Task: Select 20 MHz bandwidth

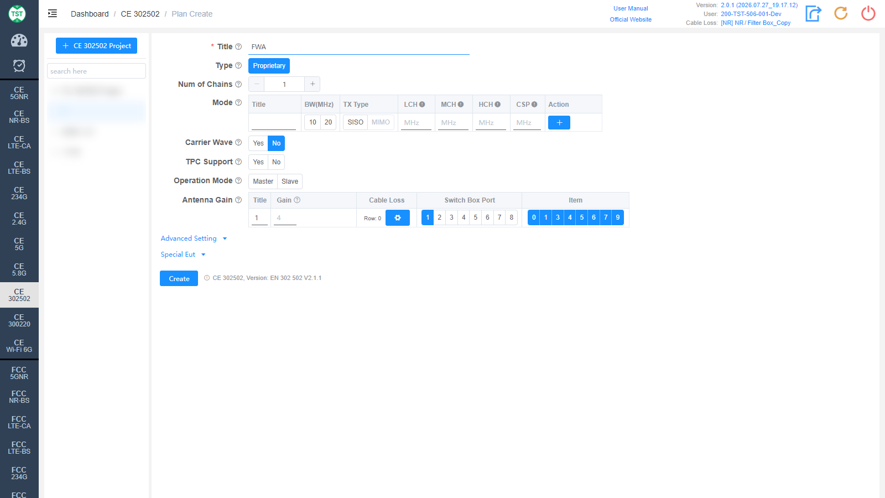Action: 329,122
